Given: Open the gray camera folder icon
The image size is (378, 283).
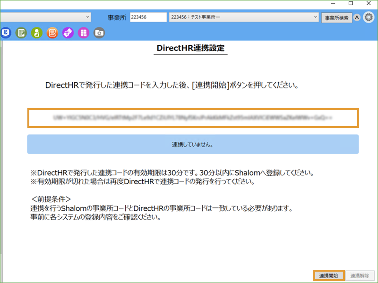Looking at the screenshot, I should coord(99,33).
